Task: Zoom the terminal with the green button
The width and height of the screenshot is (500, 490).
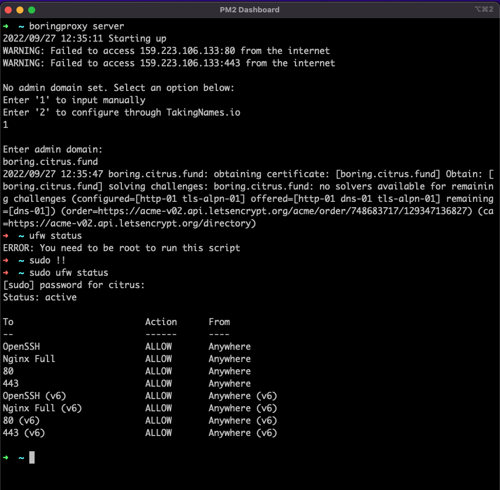Action: pyautogui.click(x=32, y=10)
